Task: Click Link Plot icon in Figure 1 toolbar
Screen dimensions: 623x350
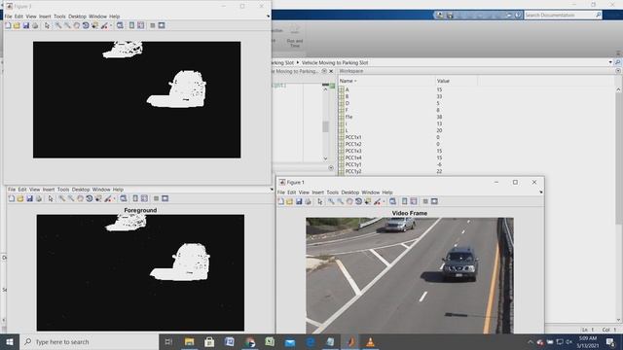Action: (392, 201)
